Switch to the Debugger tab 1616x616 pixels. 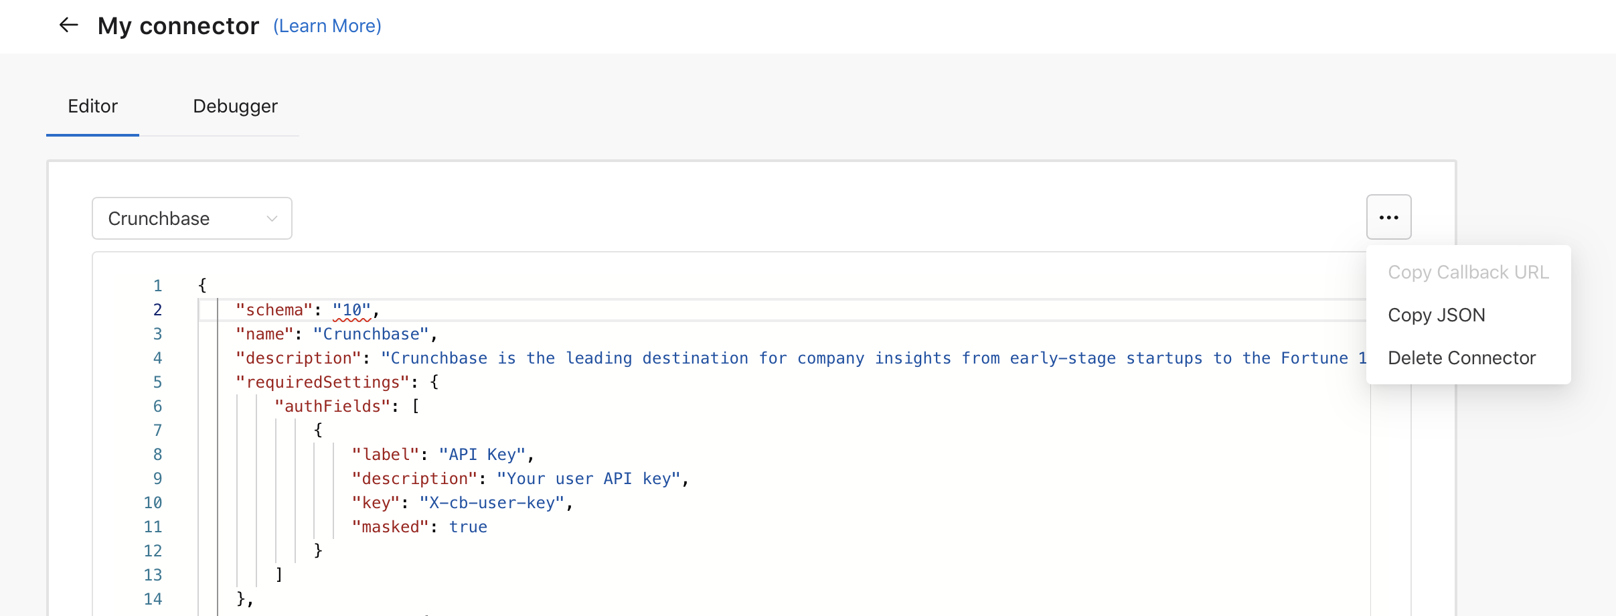point(235,106)
